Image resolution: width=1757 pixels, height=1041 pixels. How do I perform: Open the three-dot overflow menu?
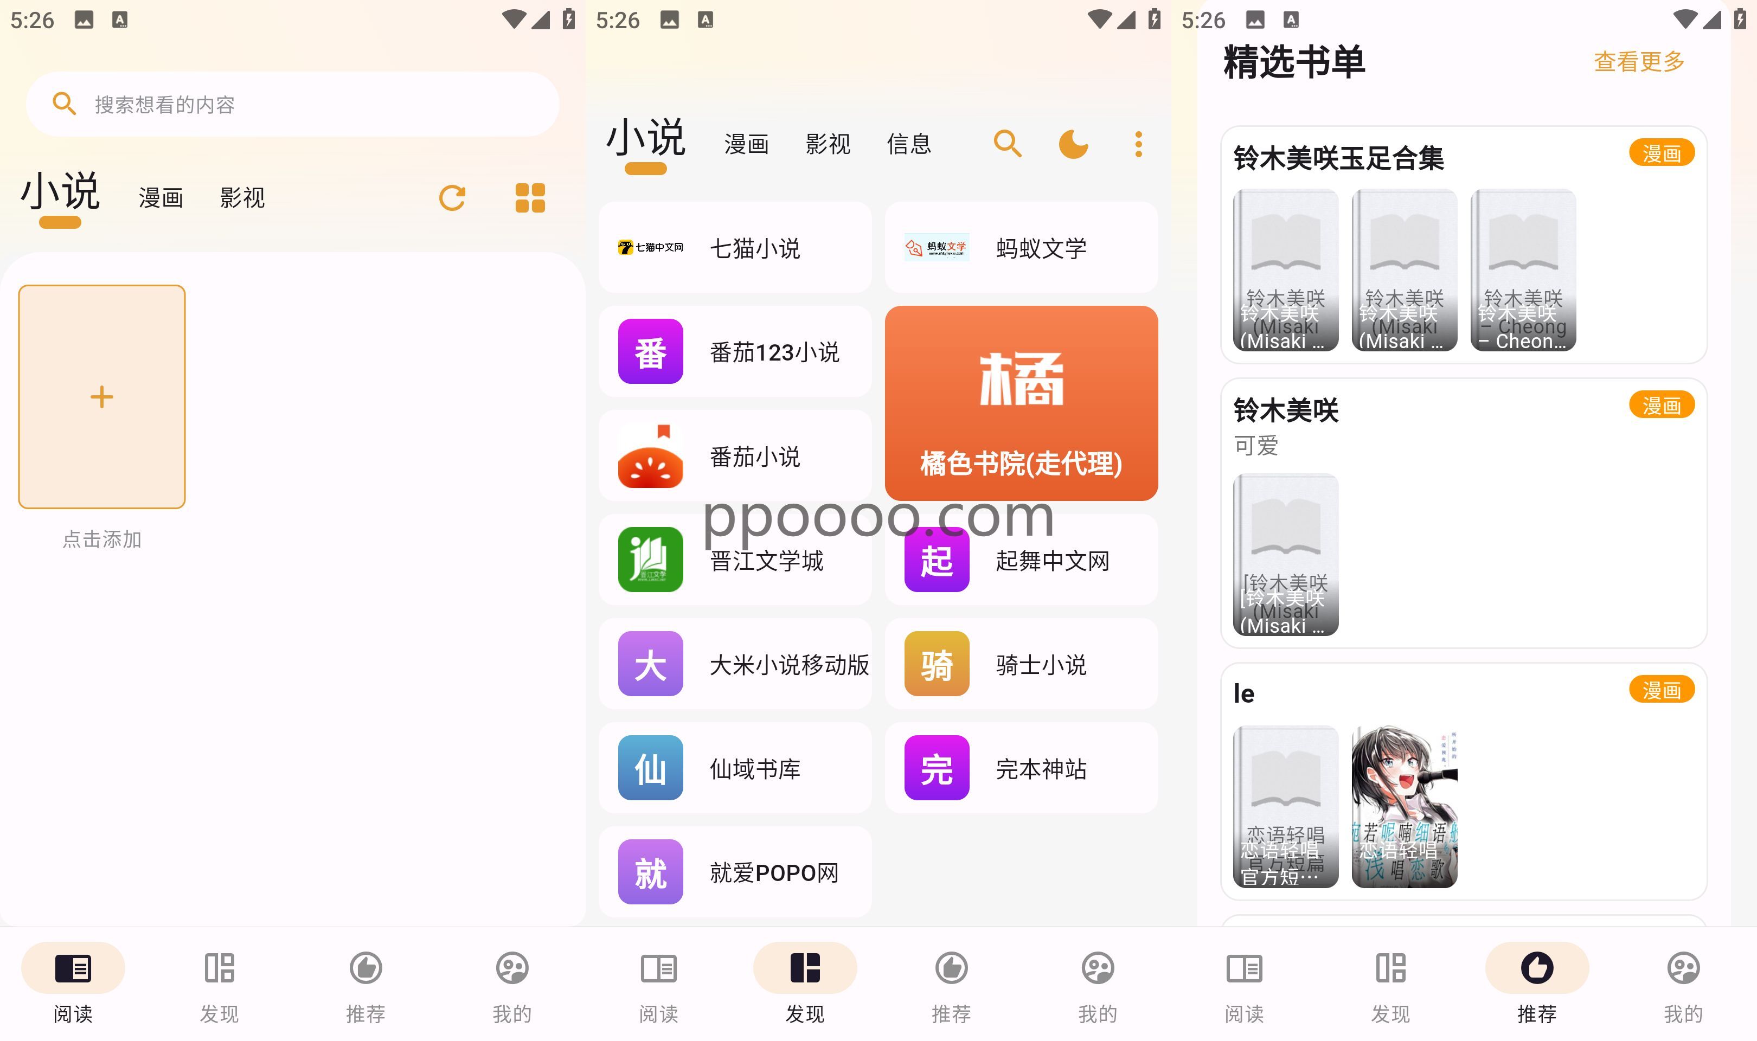(1138, 144)
